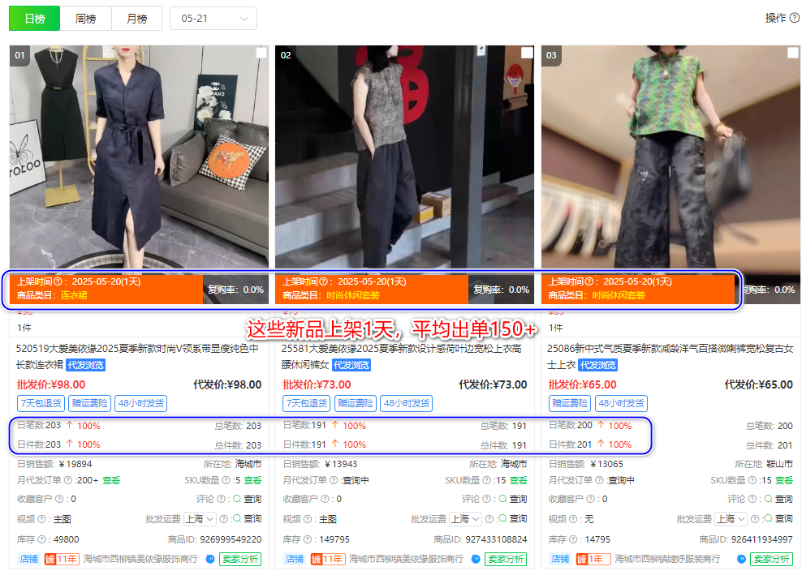Click 查看 link next to SKU数量 in second product

(x=518, y=480)
